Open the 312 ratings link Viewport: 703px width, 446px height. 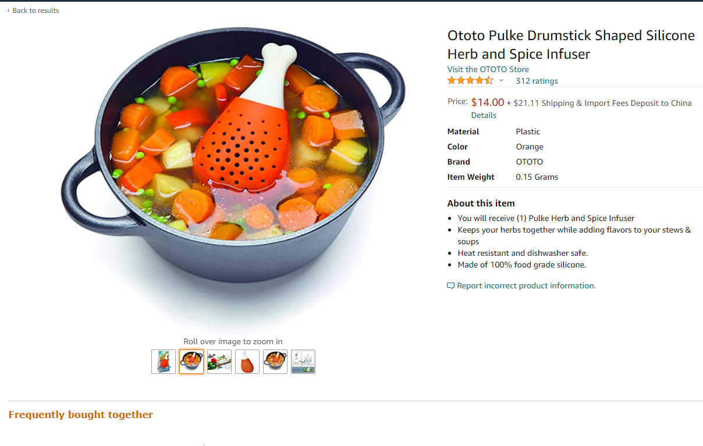537,81
